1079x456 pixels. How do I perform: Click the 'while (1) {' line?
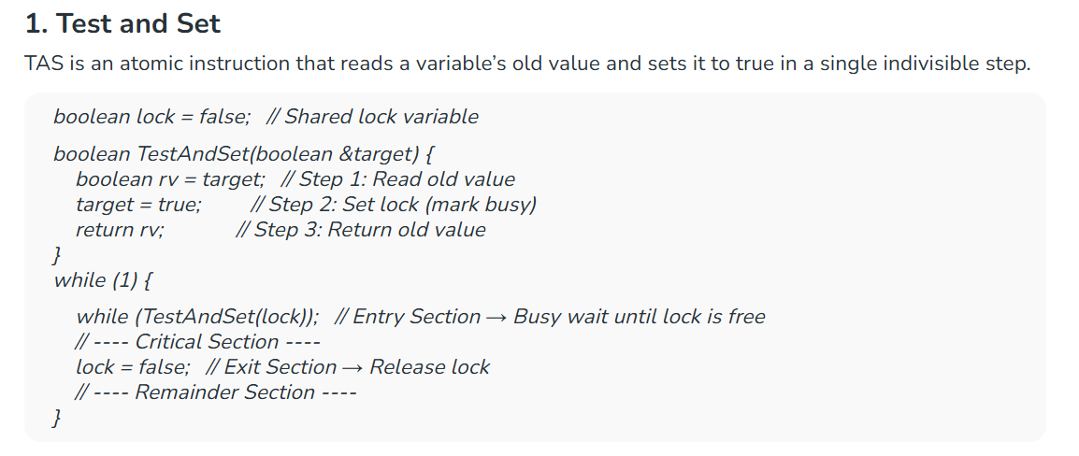point(102,280)
